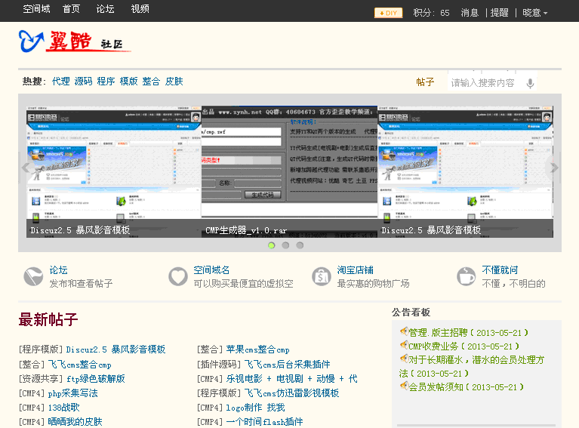
Task: Open 提醒 reminders link
Action: tap(500, 13)
